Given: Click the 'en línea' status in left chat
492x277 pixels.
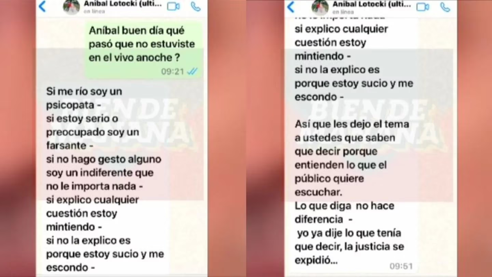Looking at the screenshot, I should [x=94, y=11].
